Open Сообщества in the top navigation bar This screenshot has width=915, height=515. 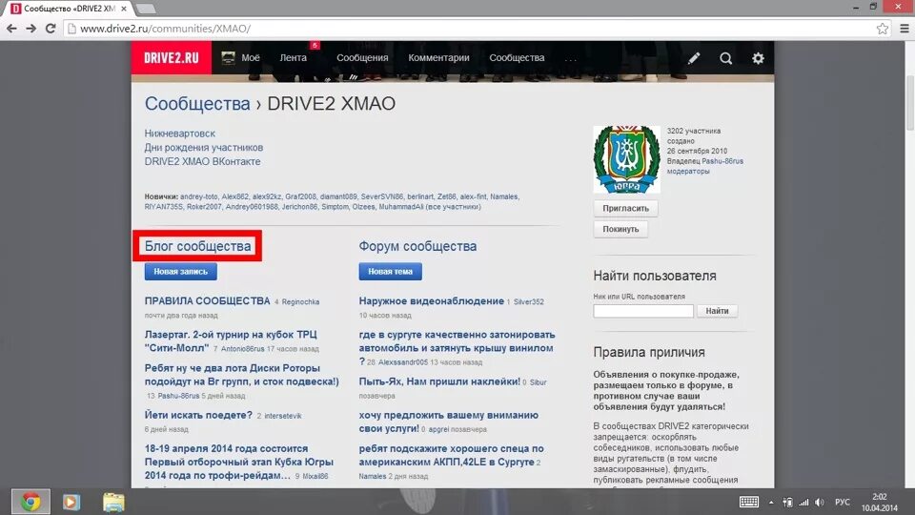(x=517, y=58)
